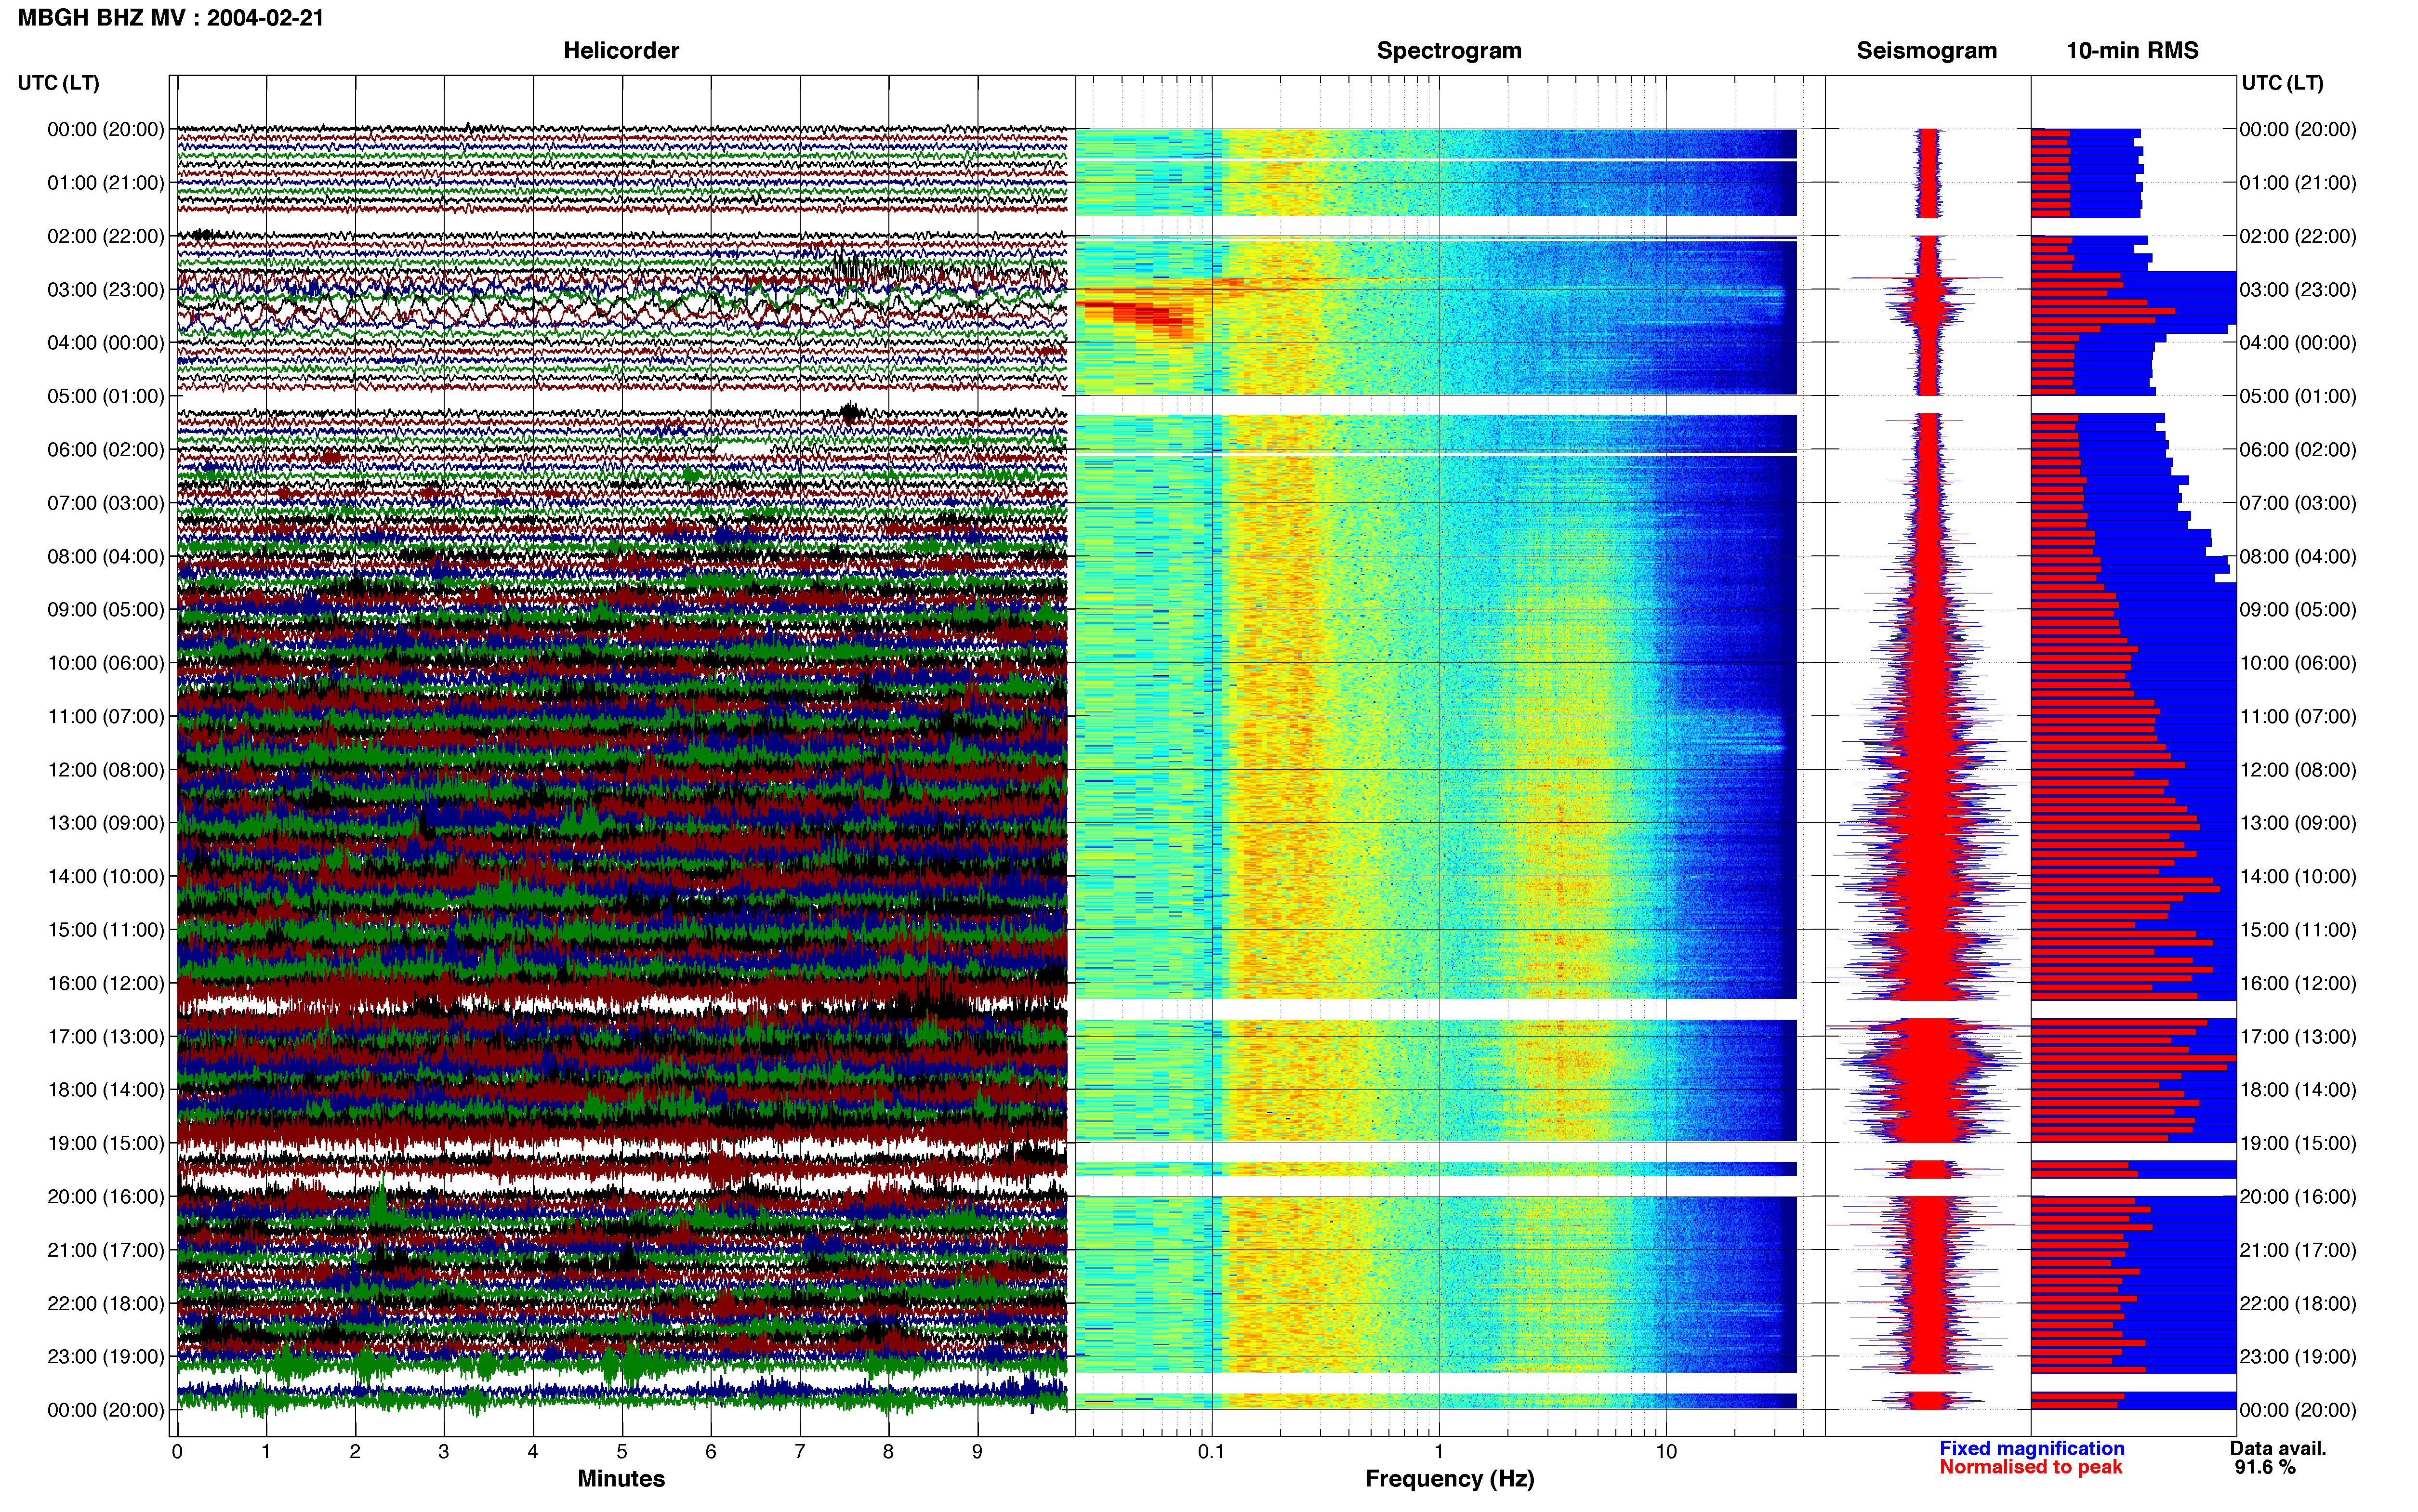This screenshot has width=2418, height=1512.
Task: Click the left time label '12:00 (08:00)'
Action: (106, 770)
